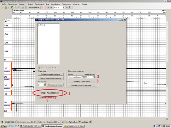Click move-up arrow icon below the list
171x128 pixels.
coord(56,68)
